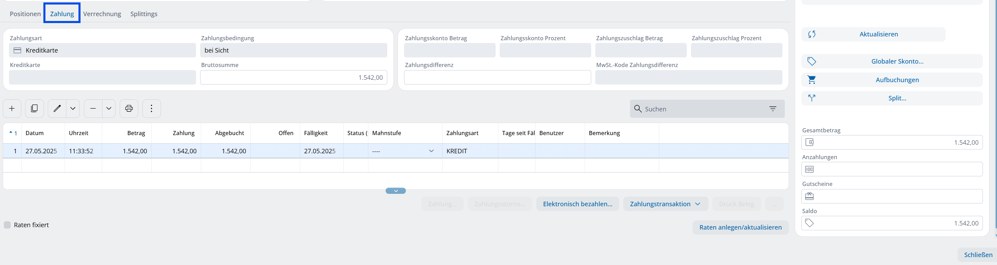Screen dimensions: 997x265
Task: Expand dropdown arrow next to pencil icon
Action: [x=73, y=109]
